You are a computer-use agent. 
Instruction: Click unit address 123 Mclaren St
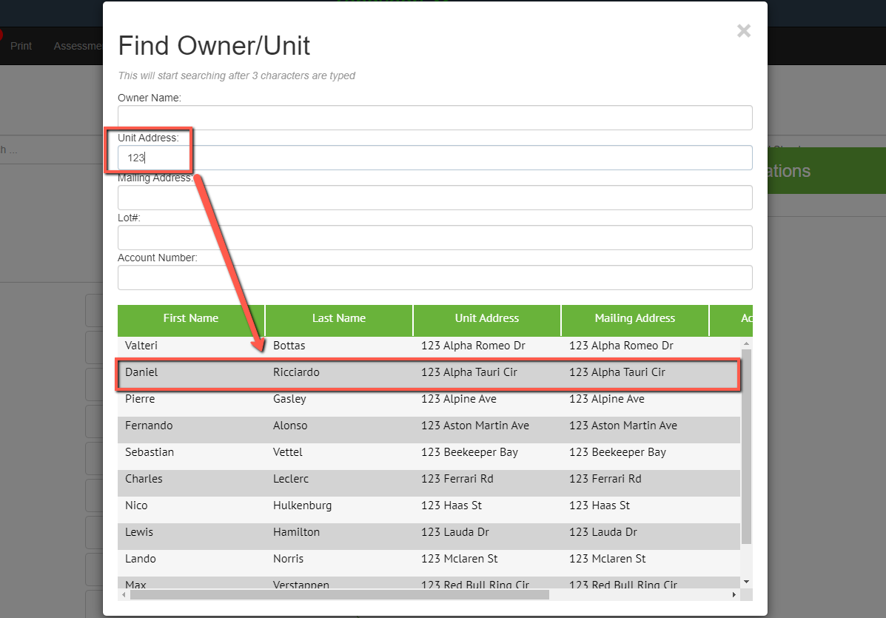tap(460, 558)
